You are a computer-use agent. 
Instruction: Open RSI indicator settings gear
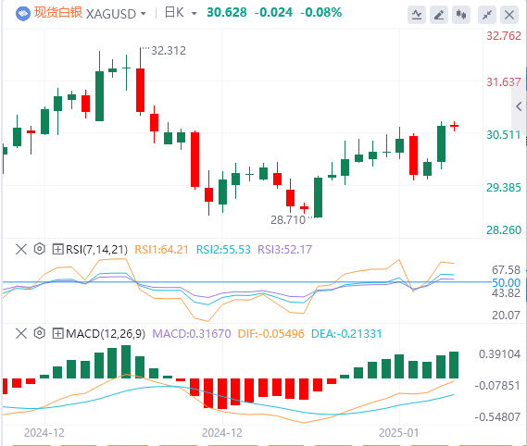pyautogui.click(x=40, y=249)
